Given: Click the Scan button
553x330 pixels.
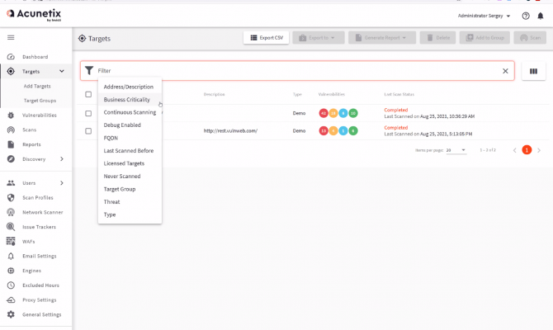Looking at the screenshot, I should coord(530,38).
